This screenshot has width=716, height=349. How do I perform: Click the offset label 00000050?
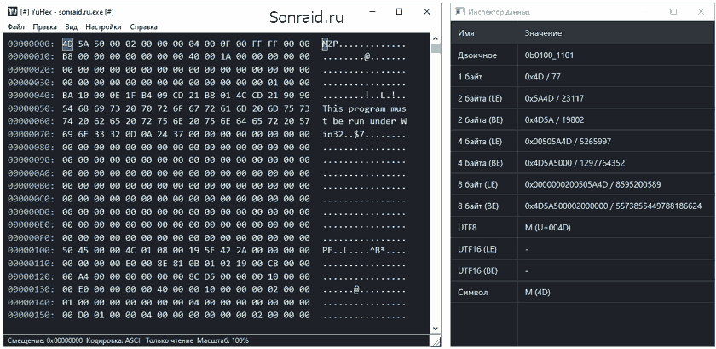point(31,108)
